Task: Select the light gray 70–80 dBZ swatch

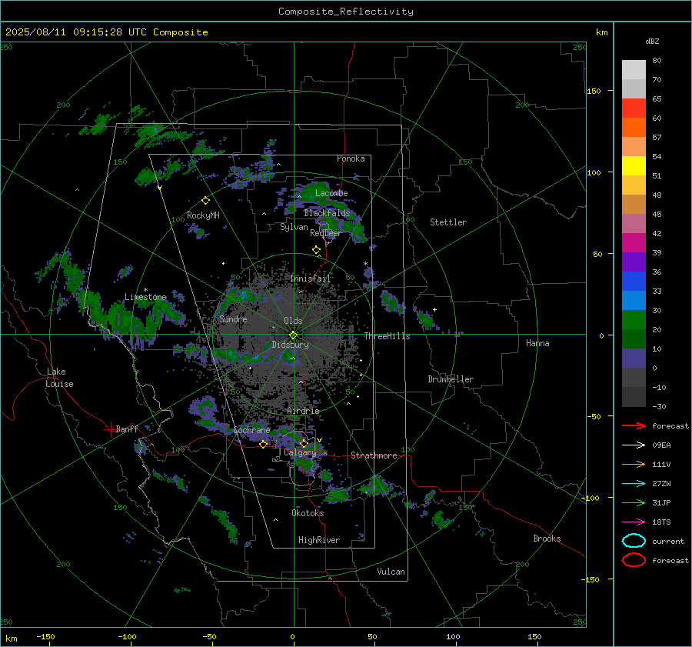Action: point(634,70)
